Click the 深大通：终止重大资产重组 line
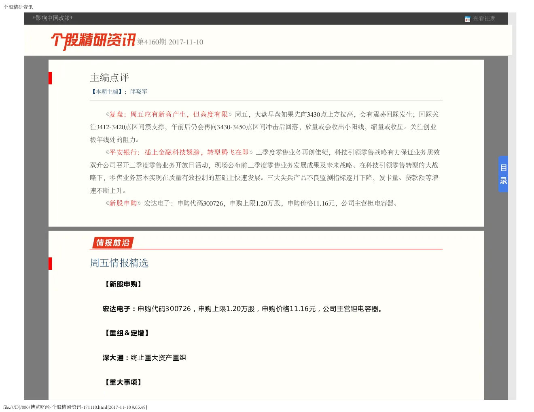 [x=144, y=358]
